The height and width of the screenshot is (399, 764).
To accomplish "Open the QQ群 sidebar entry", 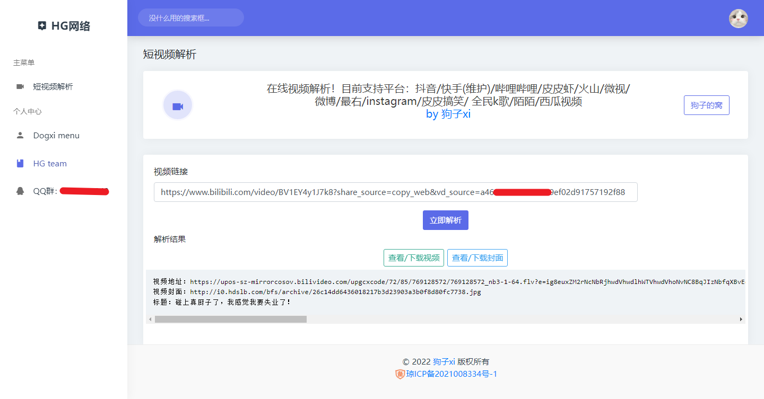I will [64, 191].
